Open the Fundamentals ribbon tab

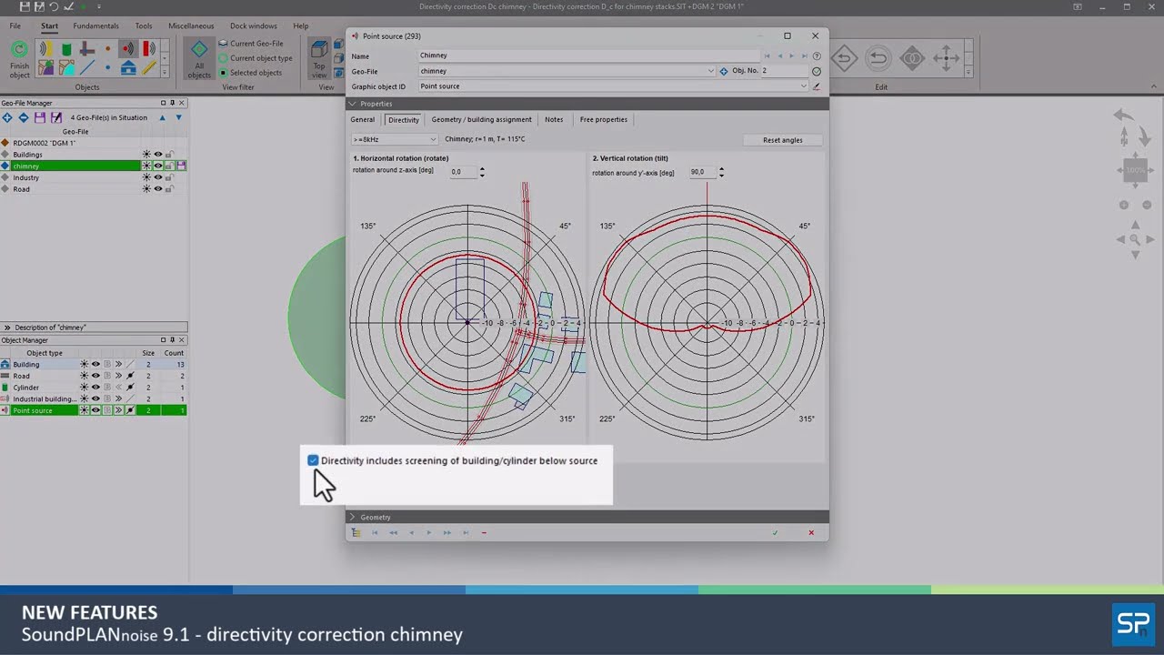pos(95,26)
